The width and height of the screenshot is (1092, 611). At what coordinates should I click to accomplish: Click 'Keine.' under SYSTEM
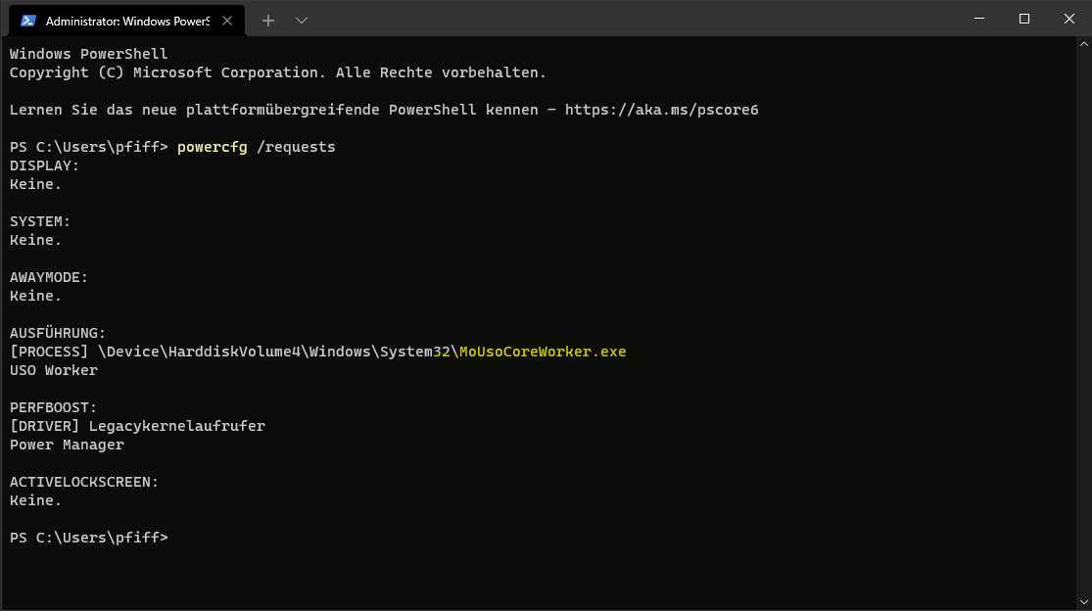35,240
